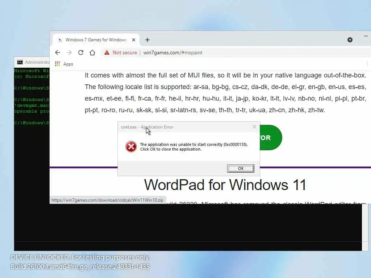Click the Administrator command prompt title text
371x278 pixels.
37,62
